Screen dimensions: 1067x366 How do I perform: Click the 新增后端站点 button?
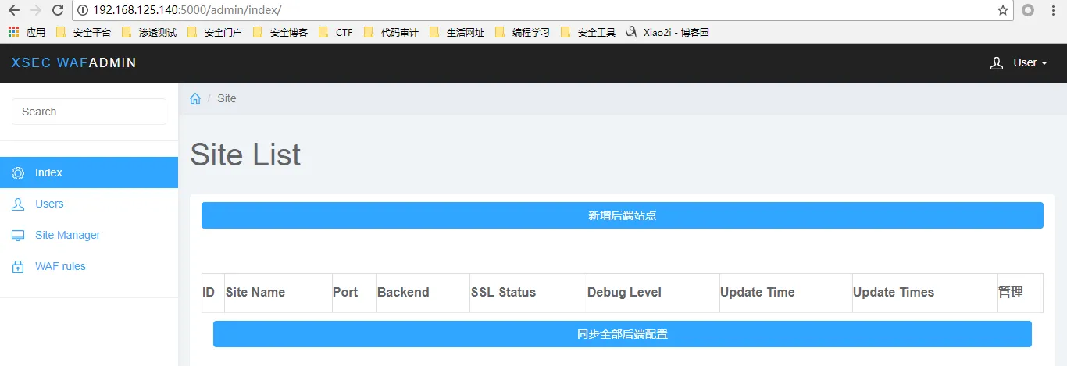coord(623,215)
